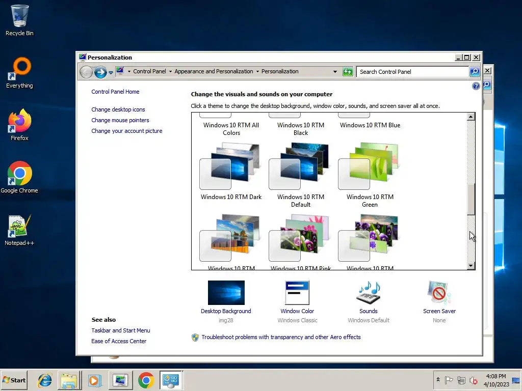
Task: Open the Recycle Bin desktop icon
Action: pyautogui.click(x=19, y=20)
